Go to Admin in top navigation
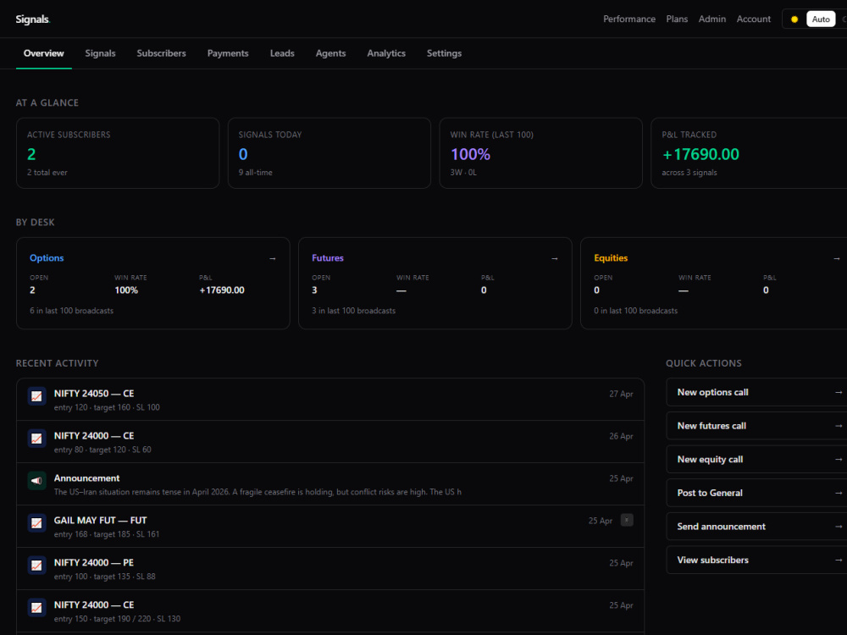 click(712, 19)
